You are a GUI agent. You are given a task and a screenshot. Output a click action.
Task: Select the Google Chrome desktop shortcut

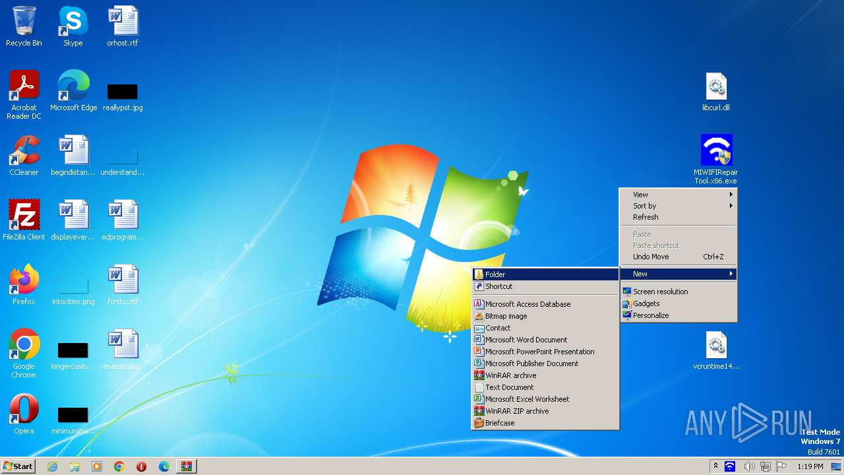[x=24, y=353]
